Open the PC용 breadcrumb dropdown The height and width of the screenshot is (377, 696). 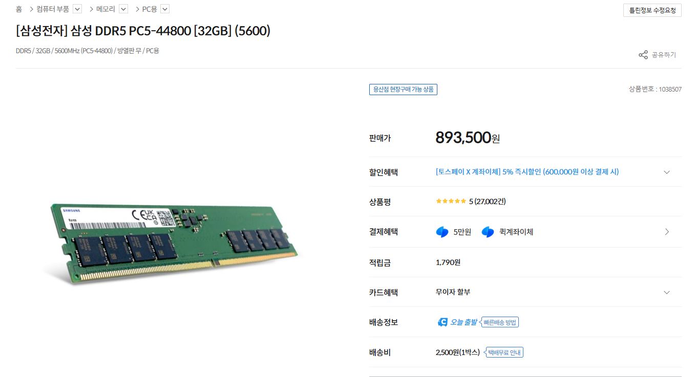pos(165,9)
